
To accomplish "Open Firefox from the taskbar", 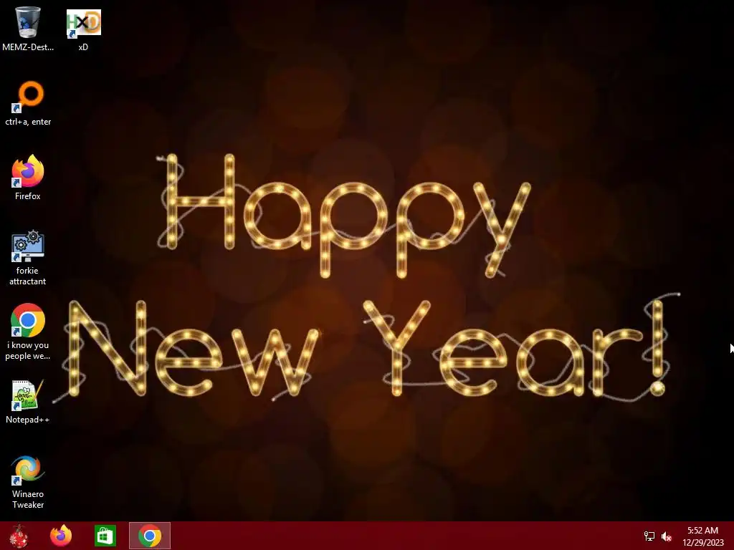I will click(61, 536).
